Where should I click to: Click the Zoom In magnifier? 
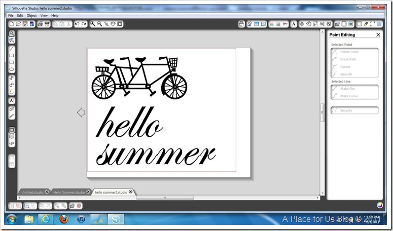point(93,24)
